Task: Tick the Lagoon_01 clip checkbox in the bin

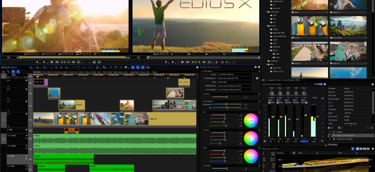Action: click(x=331, y=12)
